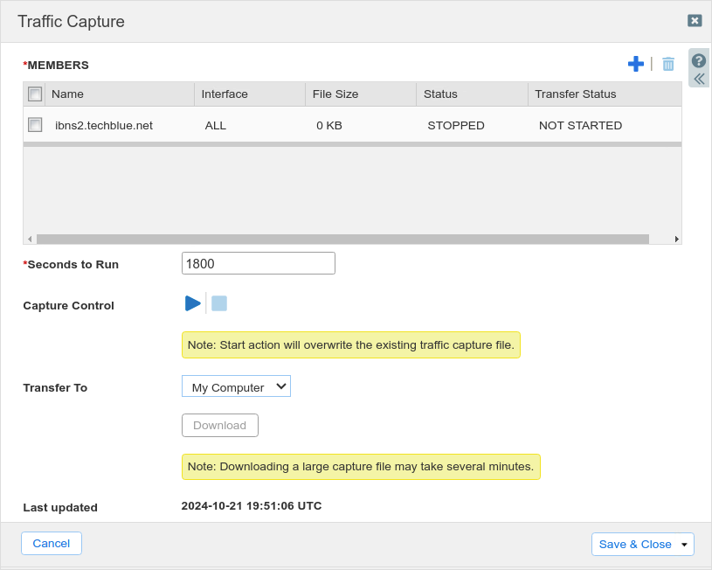
Task: Toggle the select-all checkbox in table header
Action: pyautogui.click(x=35, y=94)
